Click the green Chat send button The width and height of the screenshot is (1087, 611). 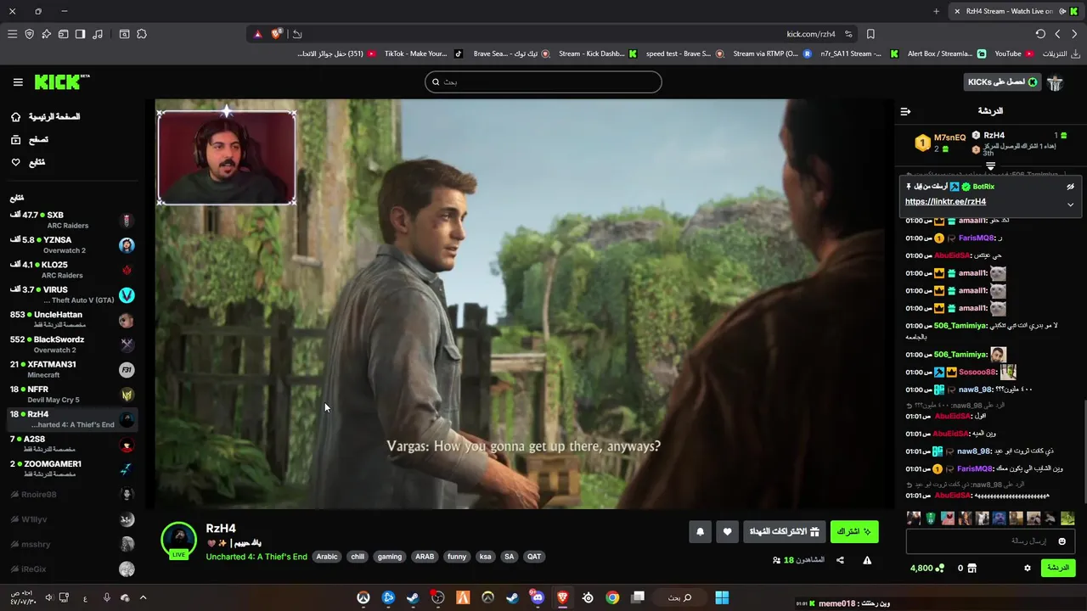tap(1058, 568)
